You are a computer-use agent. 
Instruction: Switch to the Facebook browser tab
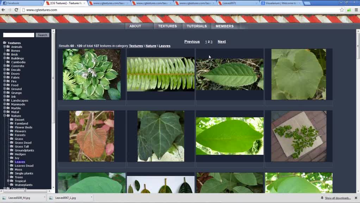pos(22,3)
